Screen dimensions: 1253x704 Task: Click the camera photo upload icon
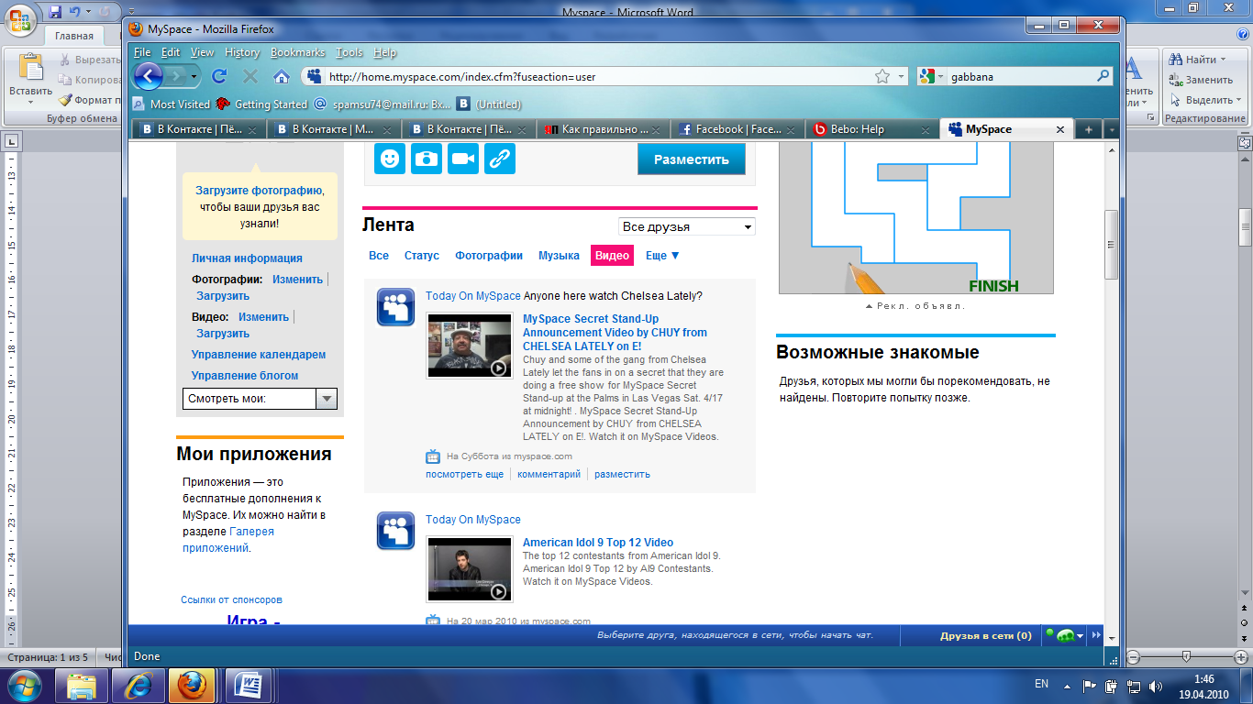click(427, 159)
